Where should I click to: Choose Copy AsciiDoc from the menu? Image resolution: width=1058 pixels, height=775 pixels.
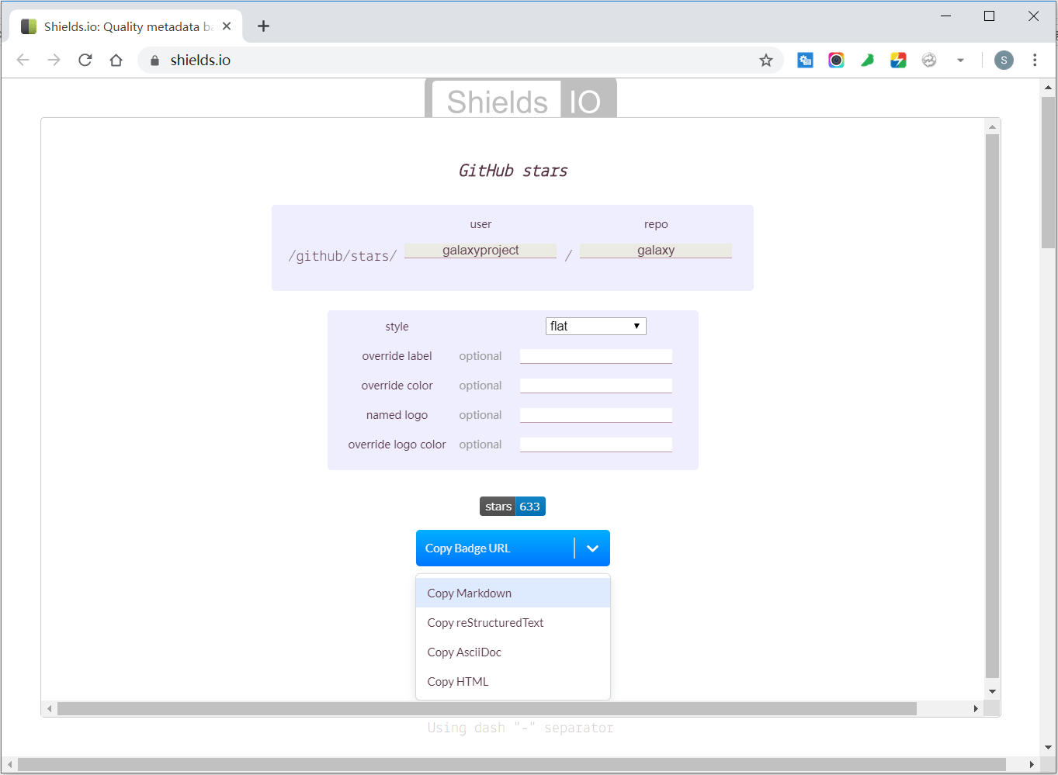tap(513, 652)
